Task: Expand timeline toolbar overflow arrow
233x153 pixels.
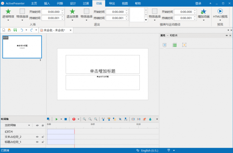Action: coord(157,119)
